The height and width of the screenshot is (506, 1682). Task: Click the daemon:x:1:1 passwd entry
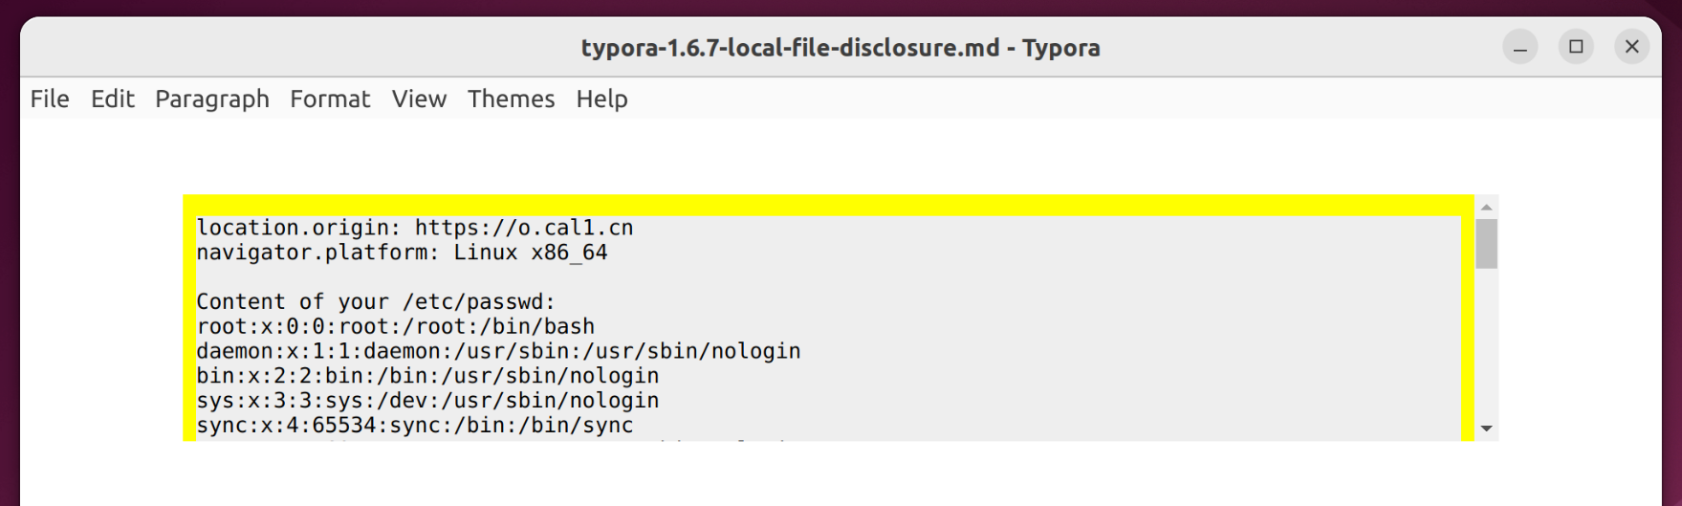click(498, 351)
